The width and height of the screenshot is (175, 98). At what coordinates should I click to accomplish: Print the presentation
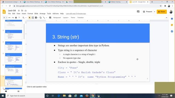tap(16, 18)
